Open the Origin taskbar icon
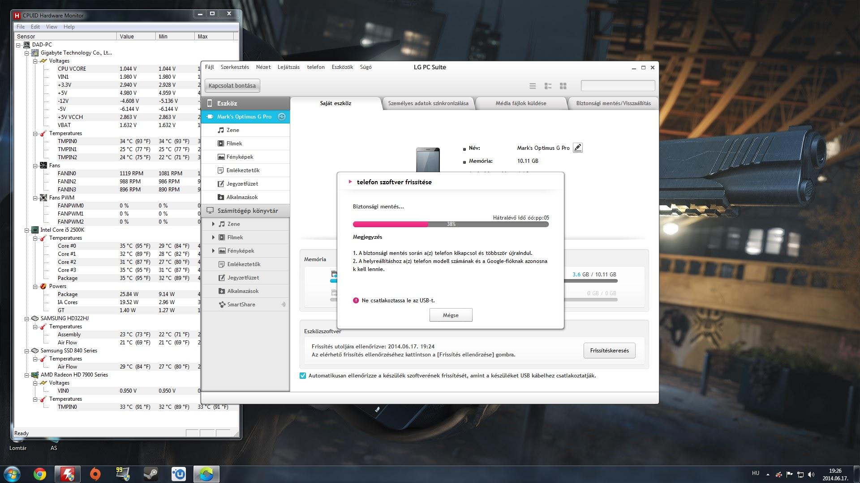Viewport: 860px width, 483px height. 95,474
